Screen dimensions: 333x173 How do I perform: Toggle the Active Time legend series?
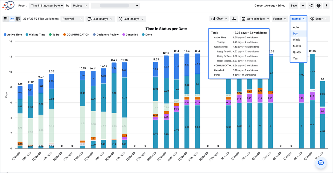14,35
